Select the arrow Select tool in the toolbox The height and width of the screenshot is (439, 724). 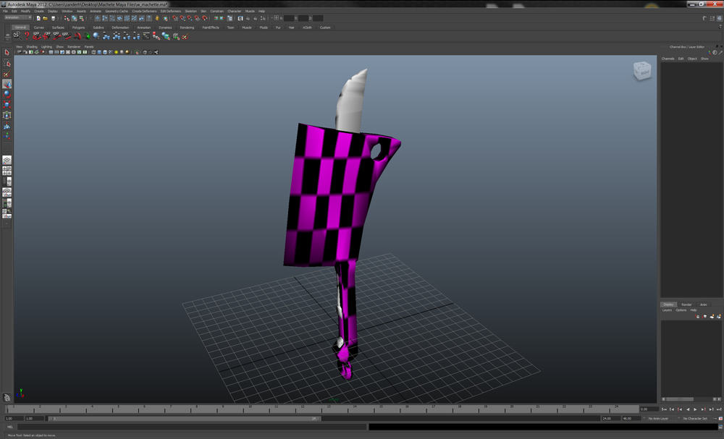tap(7, 53)
